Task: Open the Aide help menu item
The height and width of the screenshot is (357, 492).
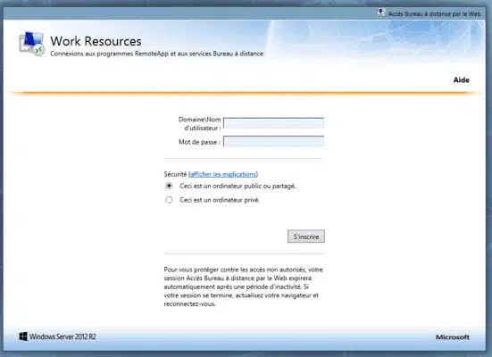Action: (462, 80)
